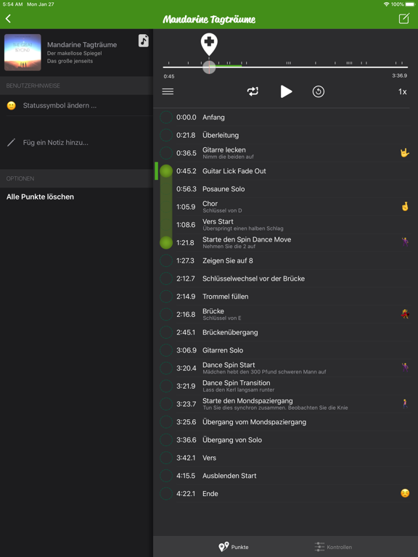This screenshot has height=557, width=418.
Task: Toggle the loop repeat button
Action: click(253, 91)
